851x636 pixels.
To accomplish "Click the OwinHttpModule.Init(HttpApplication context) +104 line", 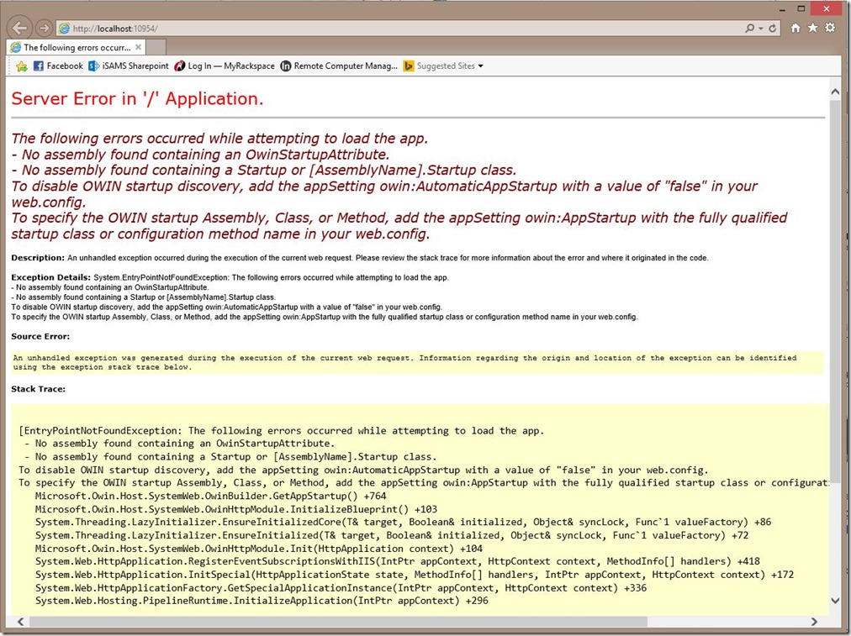I will click(x=259, y=548).
